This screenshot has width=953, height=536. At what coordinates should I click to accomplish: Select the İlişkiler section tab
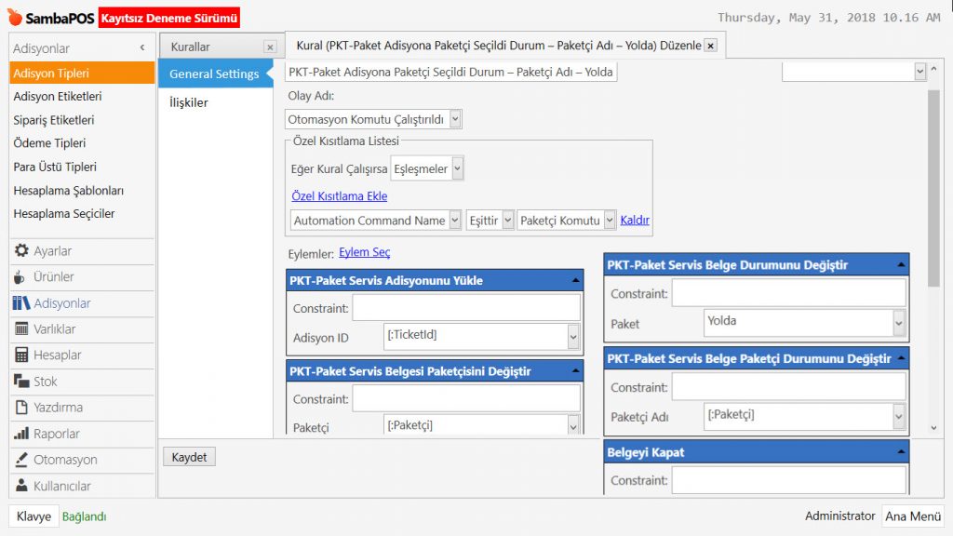pos(189,102)
